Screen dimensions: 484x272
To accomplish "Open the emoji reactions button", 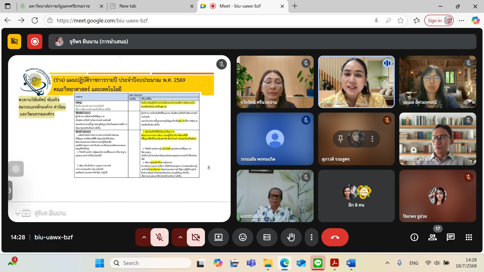I will click(x=243, y=237).
